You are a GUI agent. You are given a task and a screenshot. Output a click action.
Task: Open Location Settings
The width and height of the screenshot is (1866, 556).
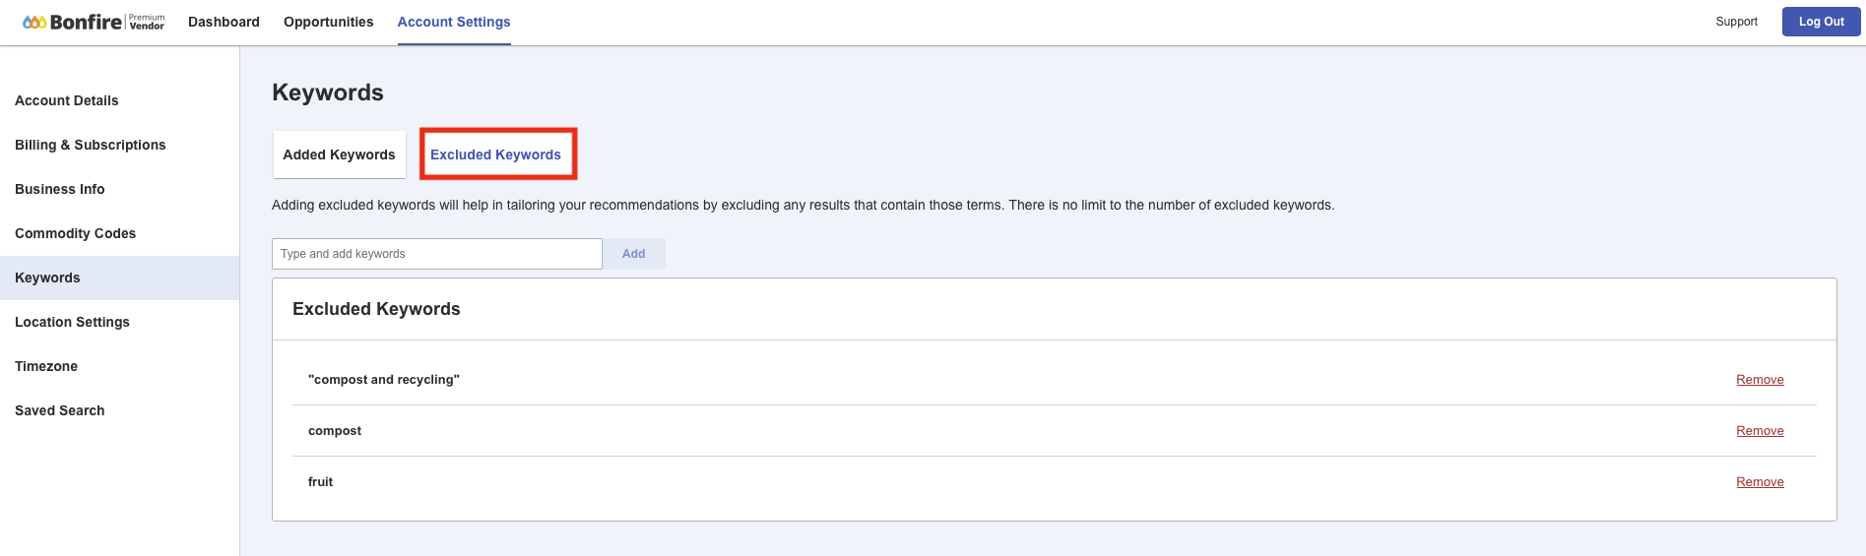[x=72, y=322]
